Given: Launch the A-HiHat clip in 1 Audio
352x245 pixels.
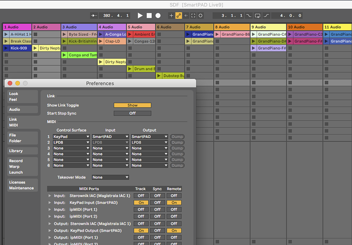Looking at the screenshot, I should tap(6, 34).
